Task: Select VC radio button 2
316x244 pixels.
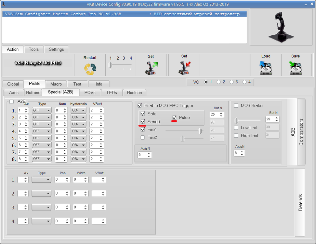Action: [219, 82]
